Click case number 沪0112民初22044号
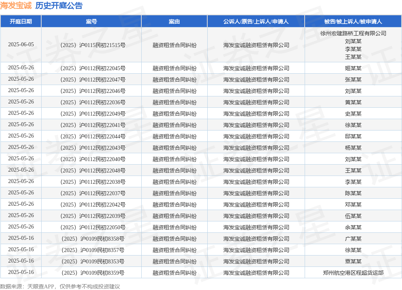 click(x=93, y=136)
